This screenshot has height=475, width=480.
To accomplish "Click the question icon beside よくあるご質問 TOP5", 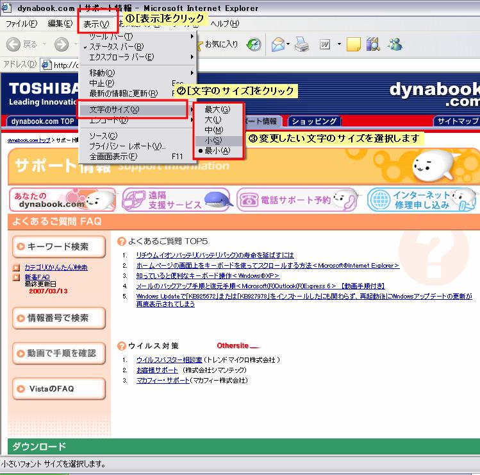I will [122, 241].
